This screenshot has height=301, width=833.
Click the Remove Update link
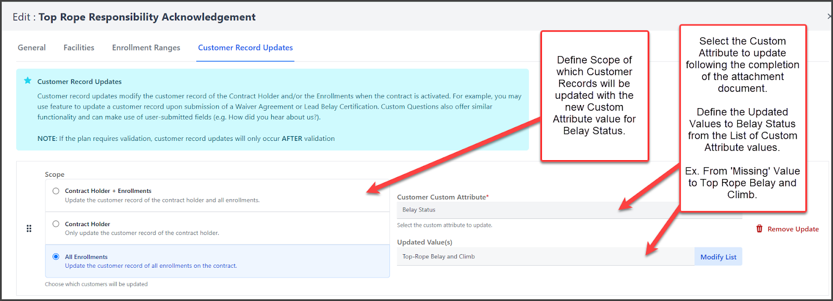(x=793, y=229)
